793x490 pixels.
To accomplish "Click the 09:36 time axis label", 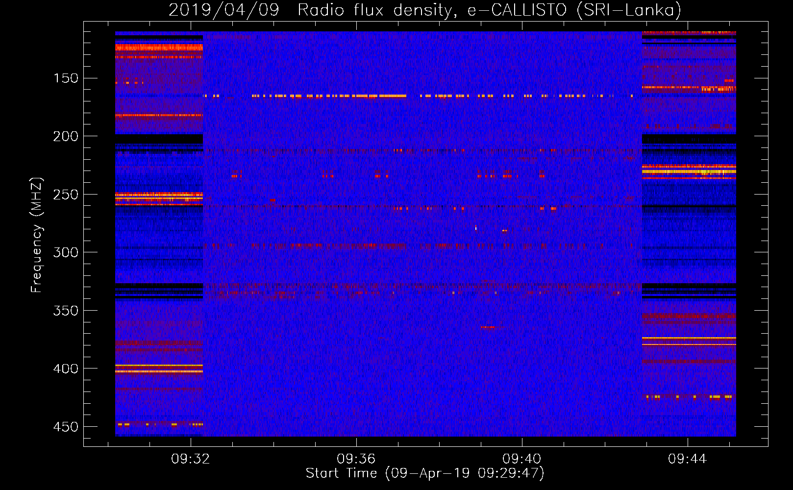I will tap(356, 459).
